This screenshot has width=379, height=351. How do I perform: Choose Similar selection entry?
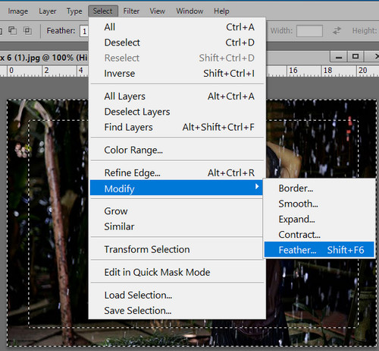click(177, 226)
